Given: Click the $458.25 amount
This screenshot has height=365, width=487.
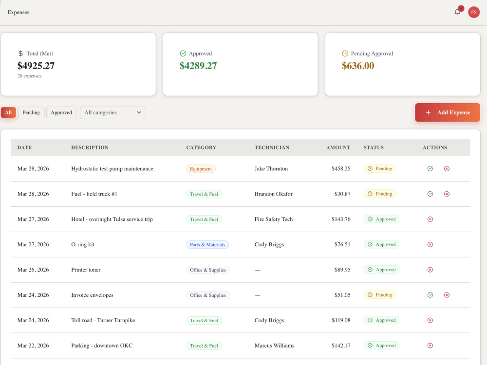Looking at the screenshot, I should click(341, 168).
